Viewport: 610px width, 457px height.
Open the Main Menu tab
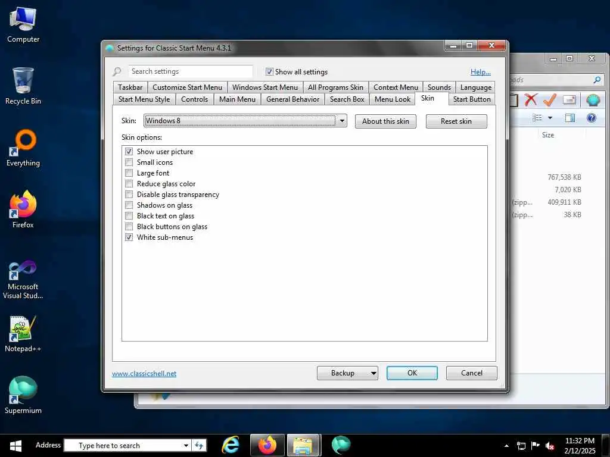(x=237, y=99)
